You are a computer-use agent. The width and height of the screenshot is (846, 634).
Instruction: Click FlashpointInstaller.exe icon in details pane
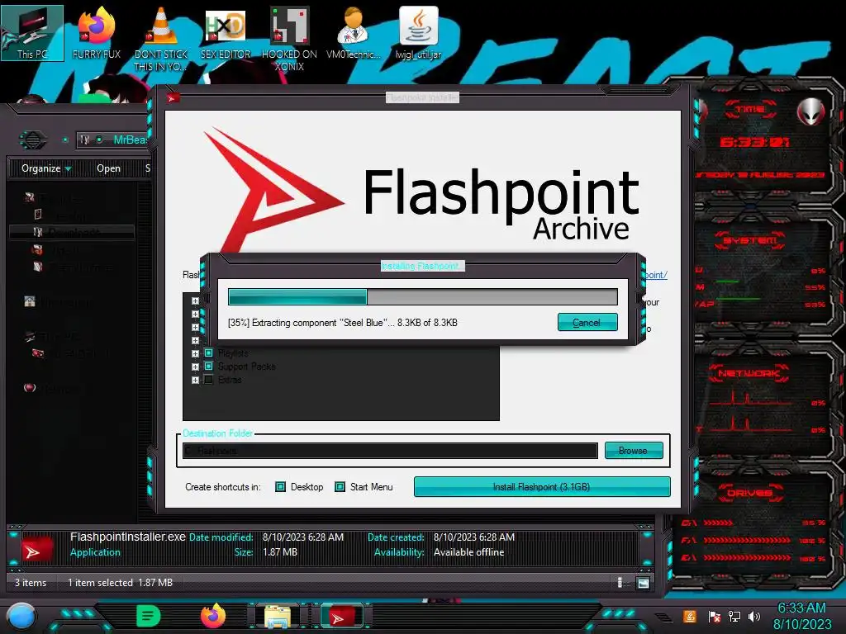click(x=36, y=550)
